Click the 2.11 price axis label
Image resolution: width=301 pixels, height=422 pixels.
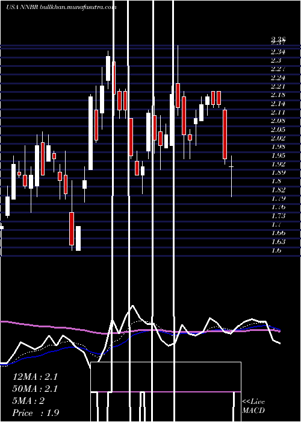tap(278, 112)
